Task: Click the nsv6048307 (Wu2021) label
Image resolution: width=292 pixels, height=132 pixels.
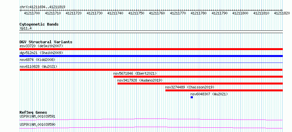Action: coord(209,94)
